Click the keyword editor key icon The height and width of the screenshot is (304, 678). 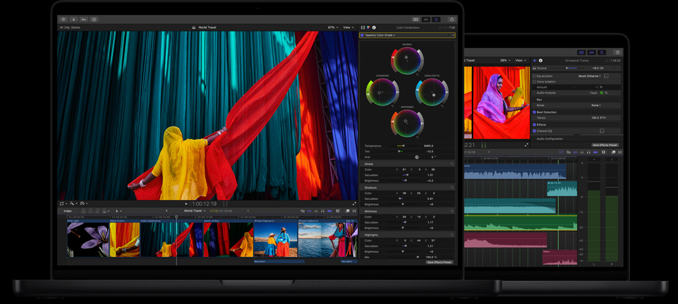click(x=83, y=20)
